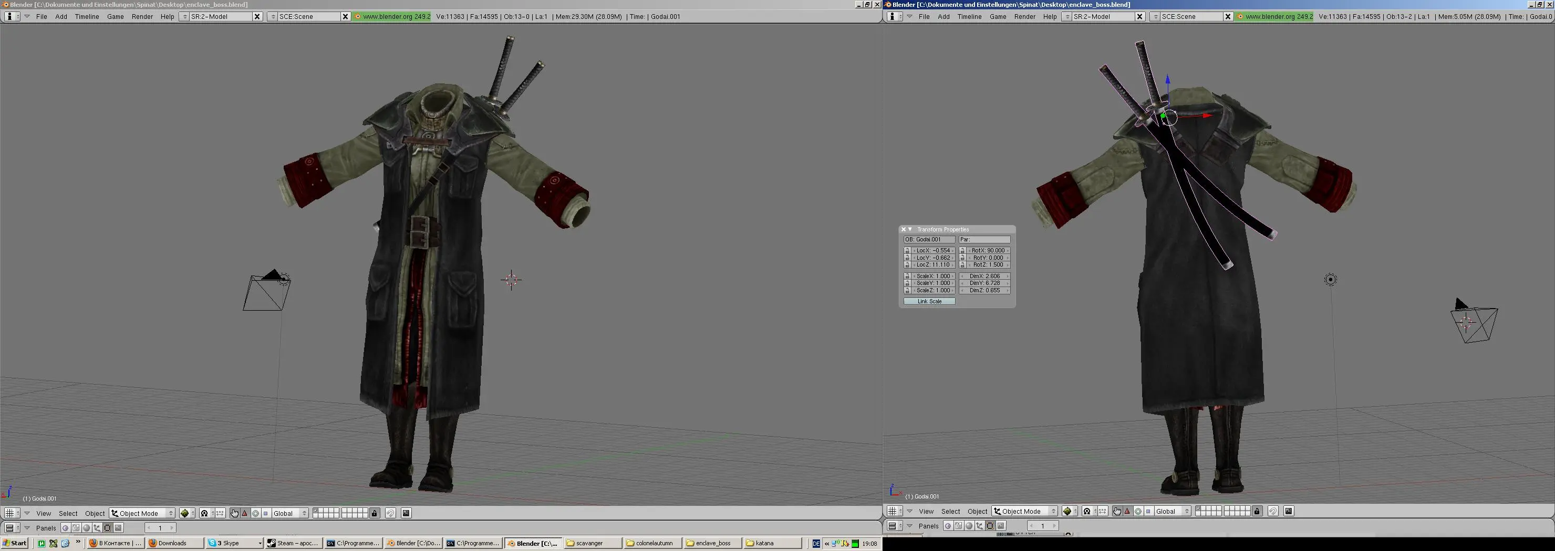Open Object context icon in left Panels bar
The image size is (1555, 551).
97,528
